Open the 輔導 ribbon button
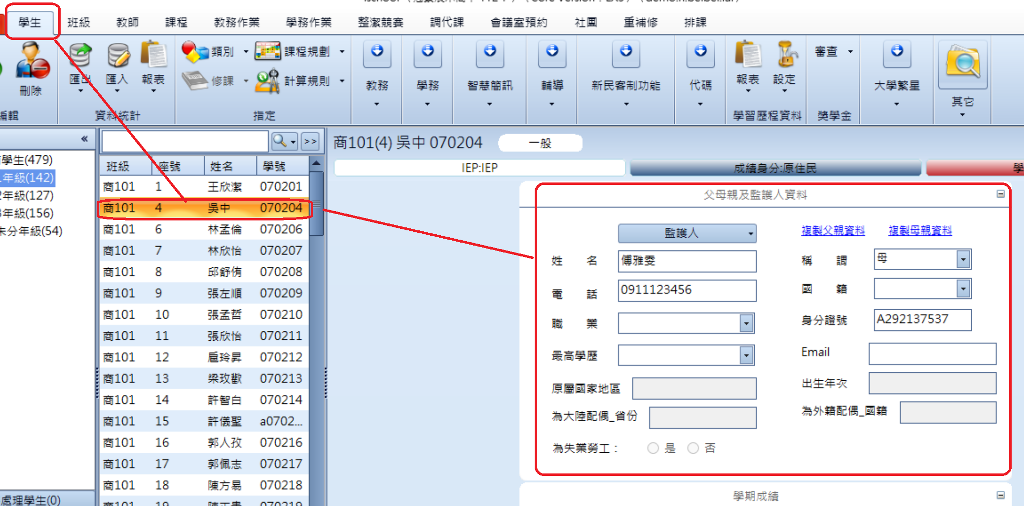 tap(552, 55)
